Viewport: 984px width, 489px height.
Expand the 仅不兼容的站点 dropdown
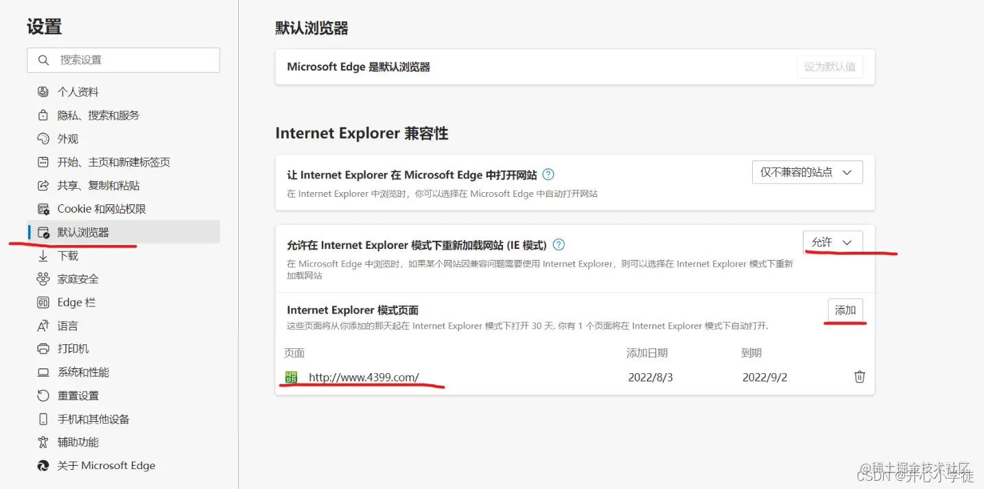coord(807,172)
